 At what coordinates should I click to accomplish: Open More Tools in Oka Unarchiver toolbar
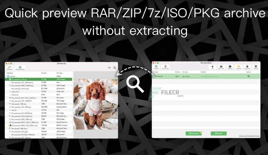(x=221, y=67)
